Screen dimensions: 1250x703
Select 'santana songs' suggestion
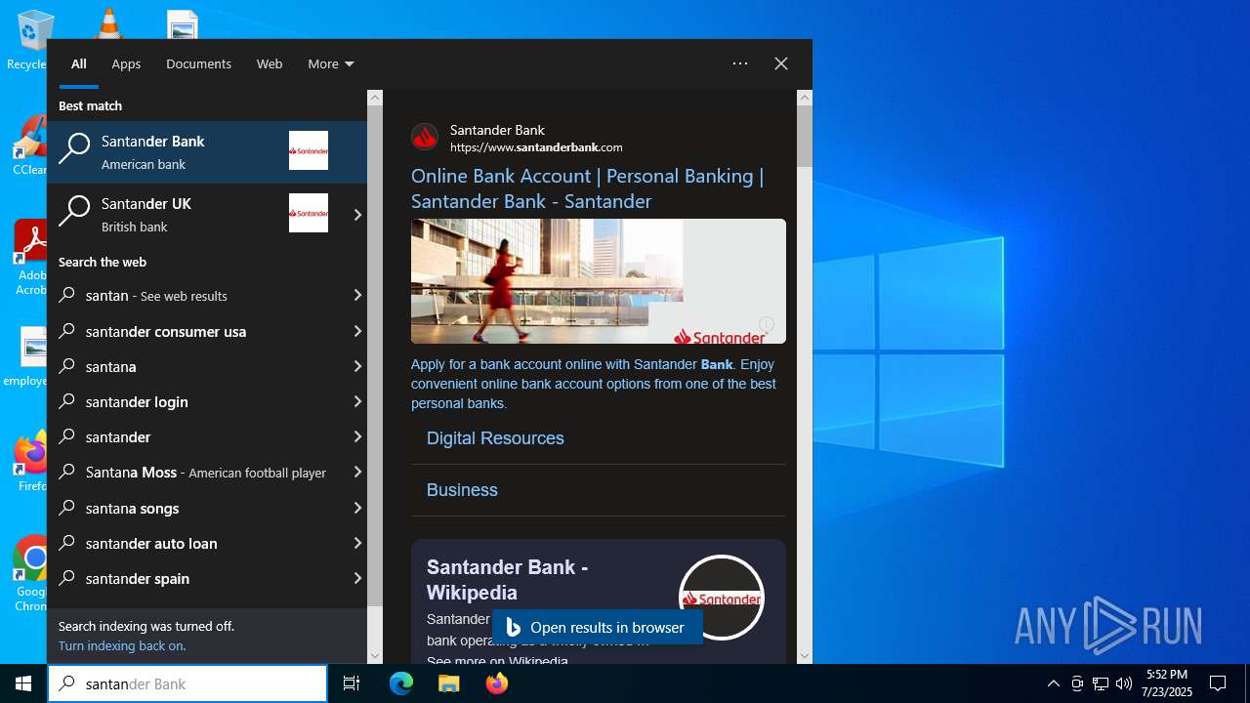click(x=197, y=508)
